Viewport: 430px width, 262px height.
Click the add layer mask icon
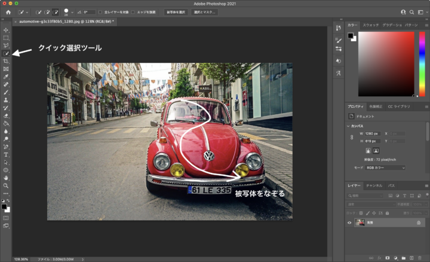click(x=387, y=258)
